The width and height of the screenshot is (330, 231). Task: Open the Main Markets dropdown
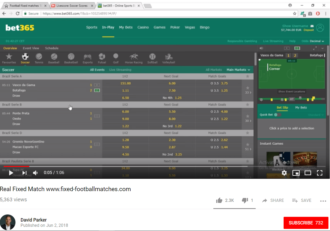(238, 70)
